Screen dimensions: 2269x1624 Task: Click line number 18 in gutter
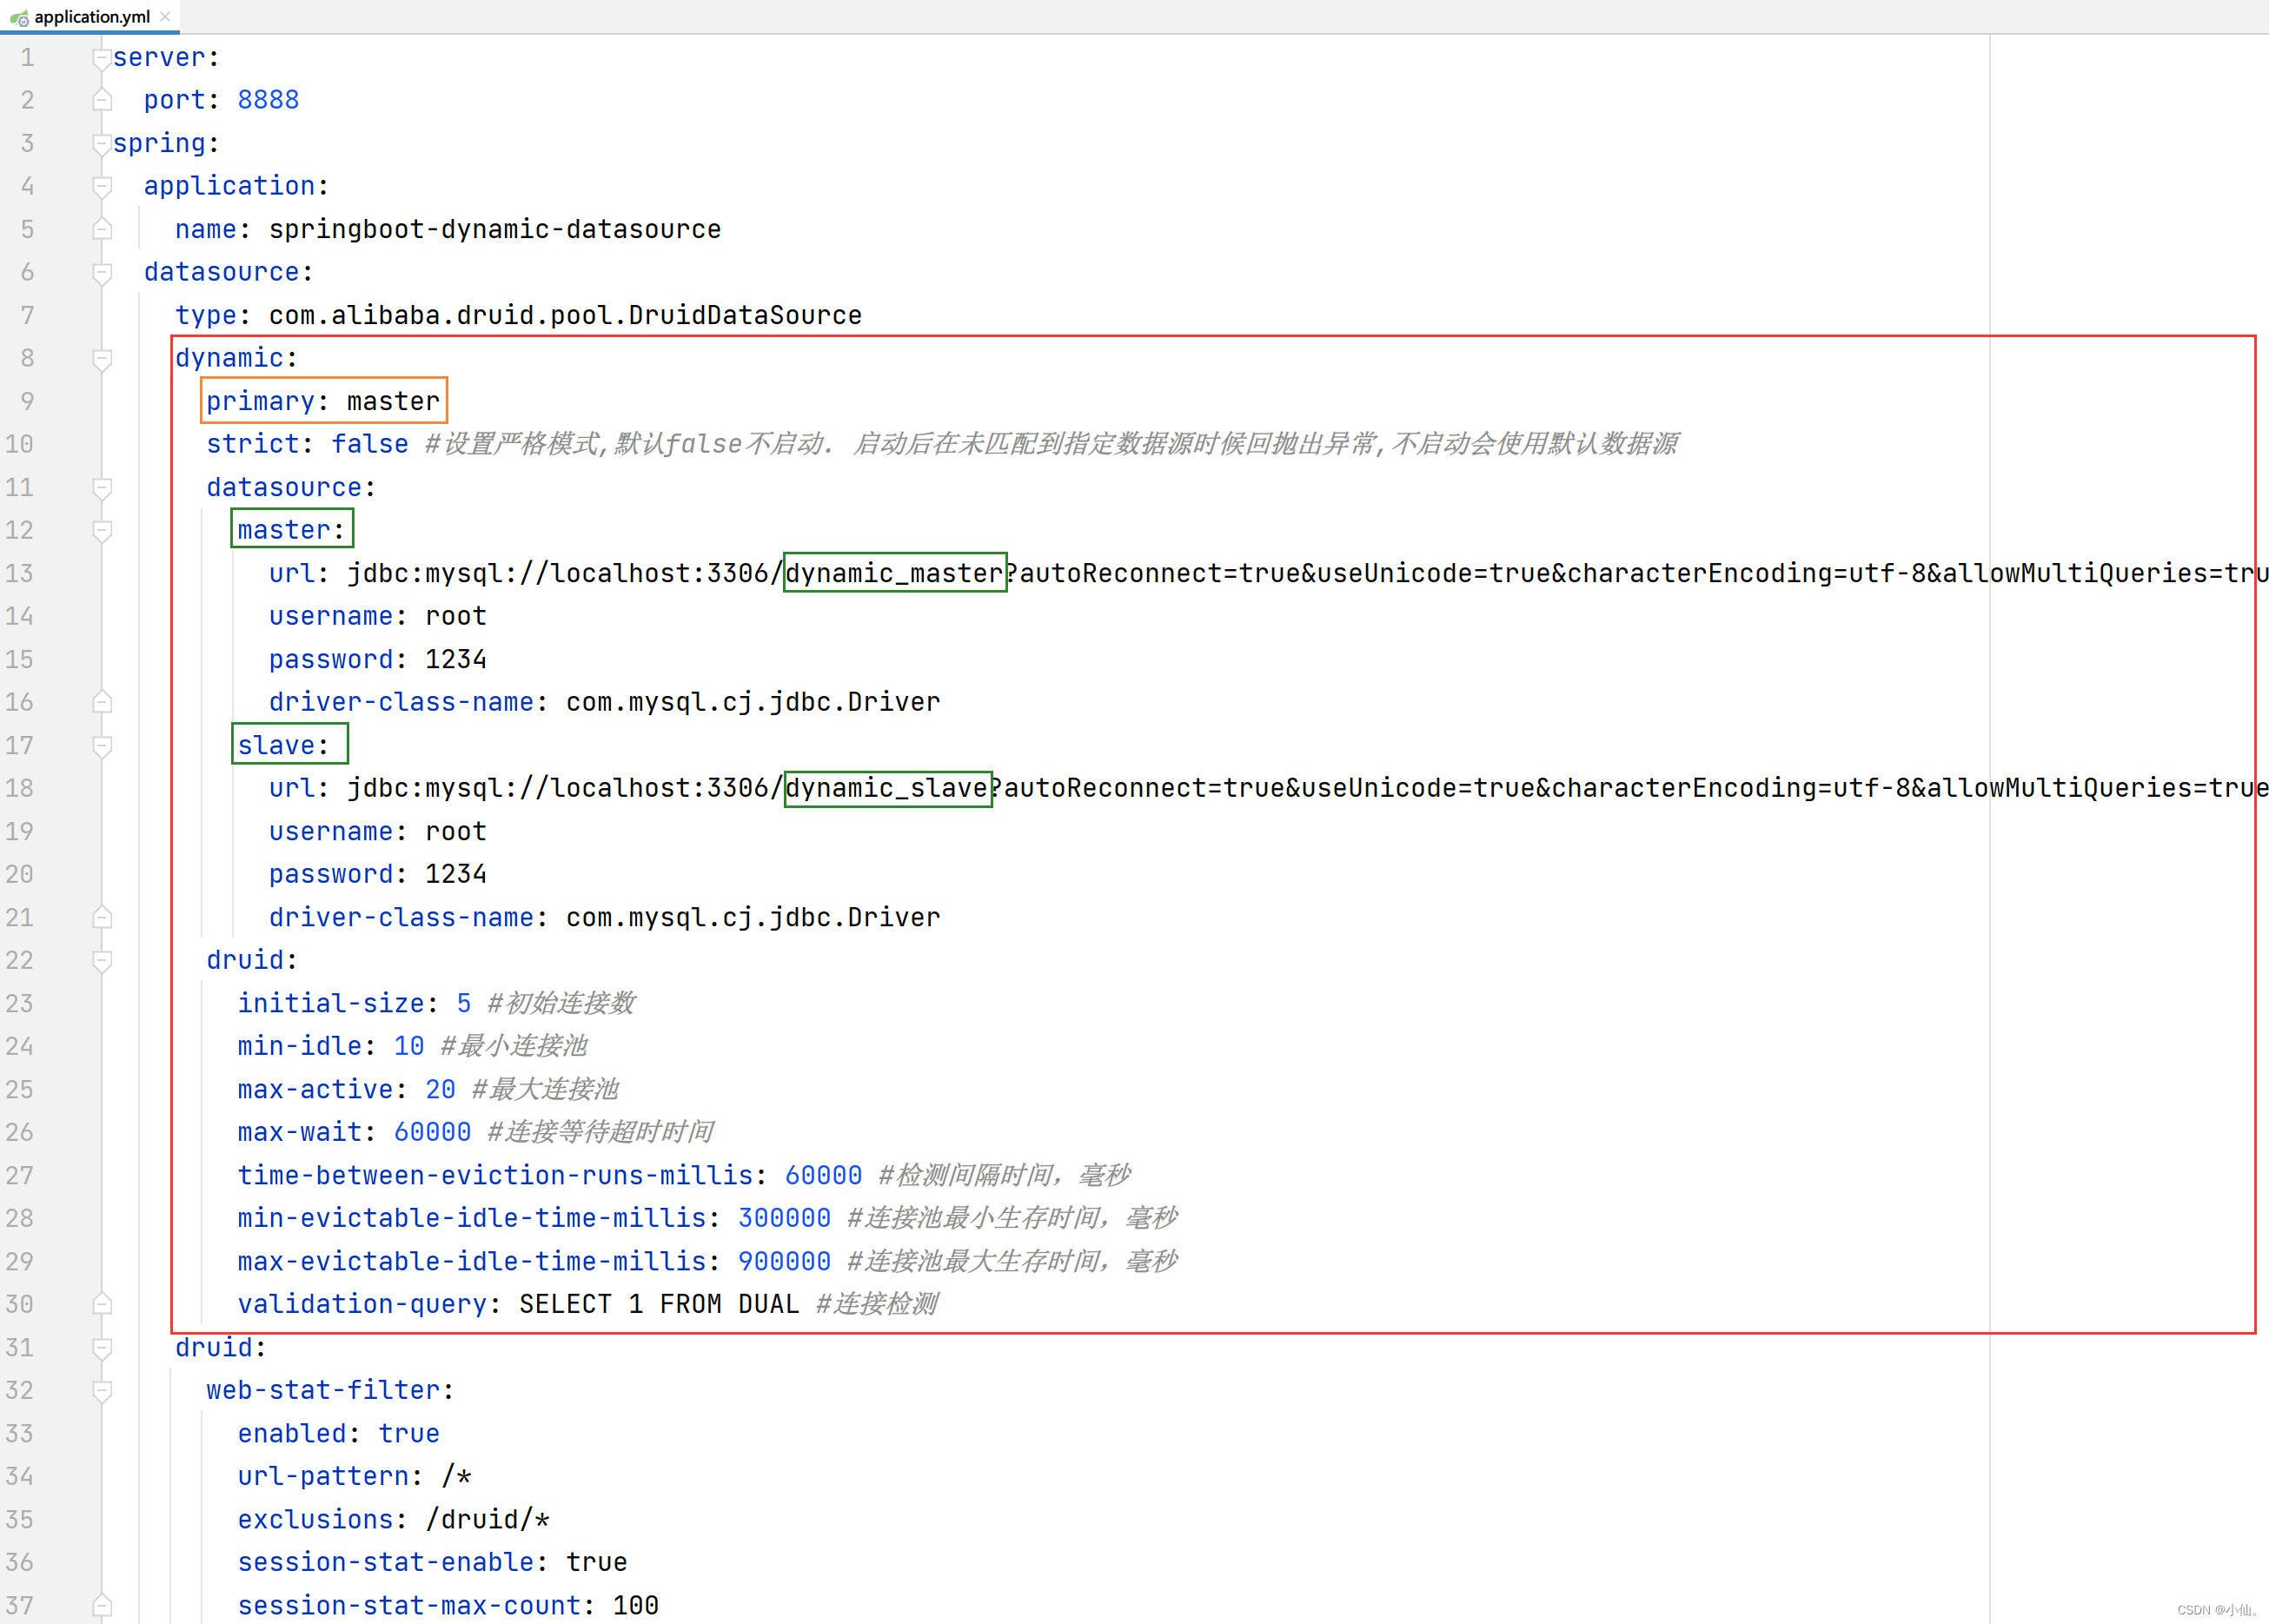click(x=19, y=789)
